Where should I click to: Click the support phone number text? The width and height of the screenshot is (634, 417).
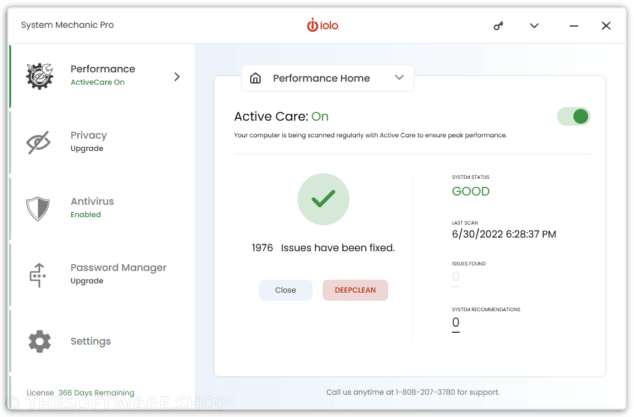pos(425,392)
